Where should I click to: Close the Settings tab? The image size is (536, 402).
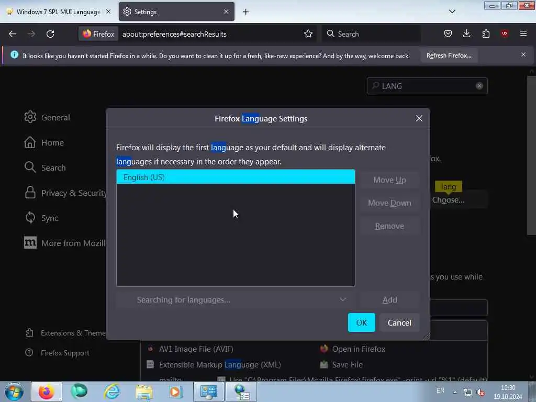tap(226, 12)
